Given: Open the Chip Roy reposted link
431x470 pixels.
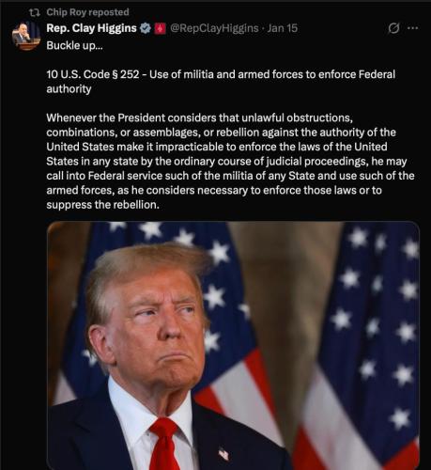Looking at the screenshot, I should coord(87,12).
